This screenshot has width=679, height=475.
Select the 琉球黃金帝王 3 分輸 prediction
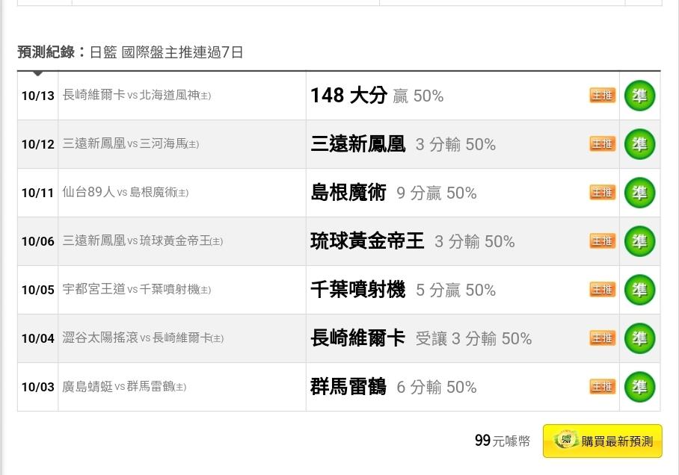point(413,241)
